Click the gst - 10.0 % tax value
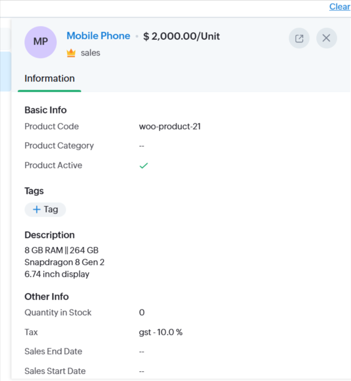 point(160,332)
